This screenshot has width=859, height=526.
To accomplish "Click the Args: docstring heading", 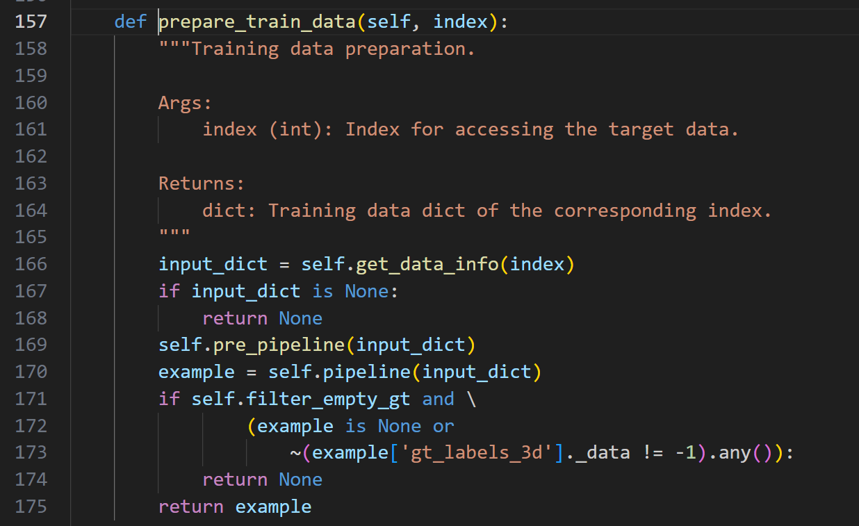I will coord(185,103).
